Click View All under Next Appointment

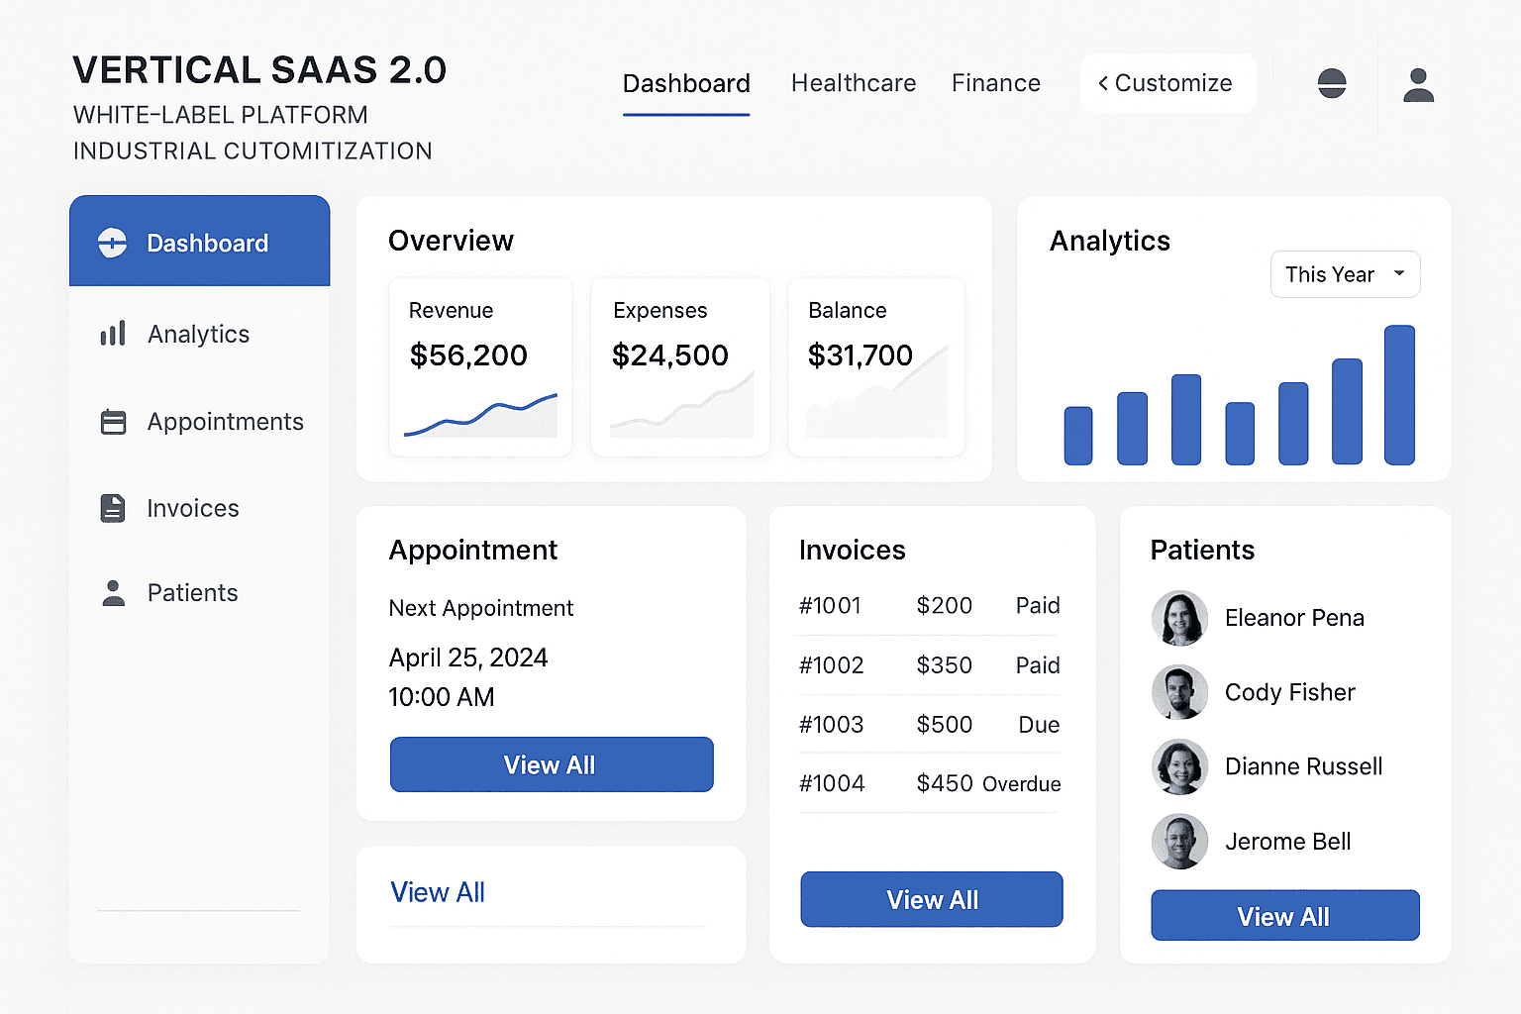point(551,764)
